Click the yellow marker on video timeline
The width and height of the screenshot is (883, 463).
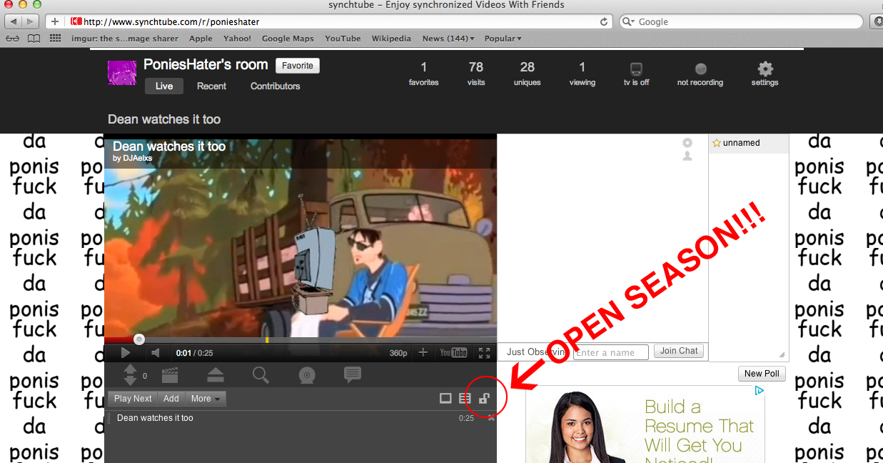tap(267, 339)
